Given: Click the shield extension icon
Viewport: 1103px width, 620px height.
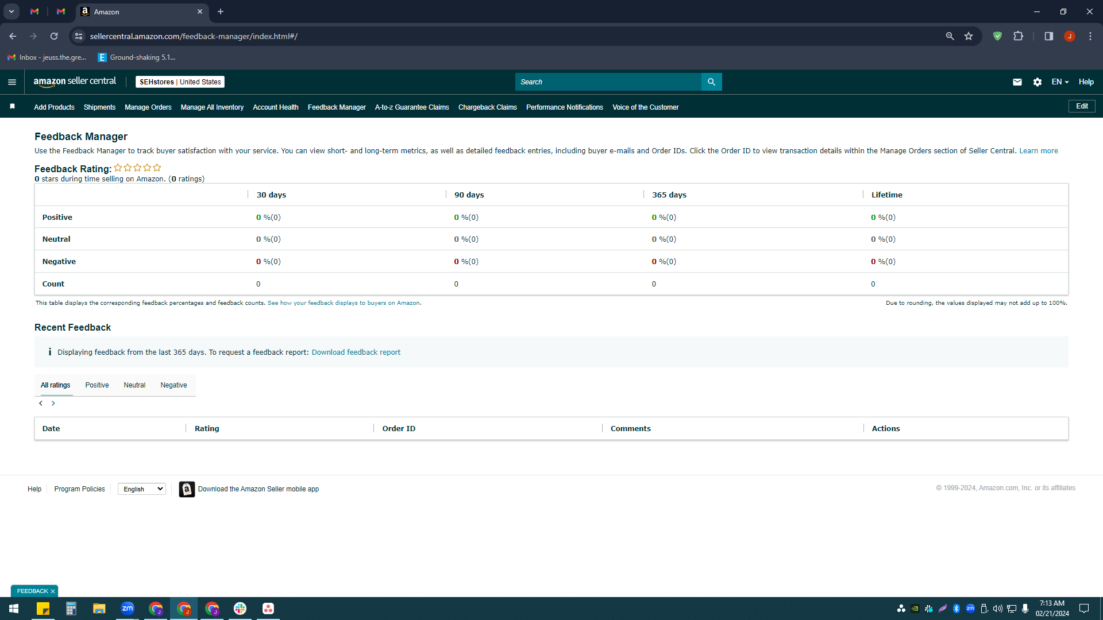Looking at the screenshot, I should pyautogui.click(x=998, y=36).
